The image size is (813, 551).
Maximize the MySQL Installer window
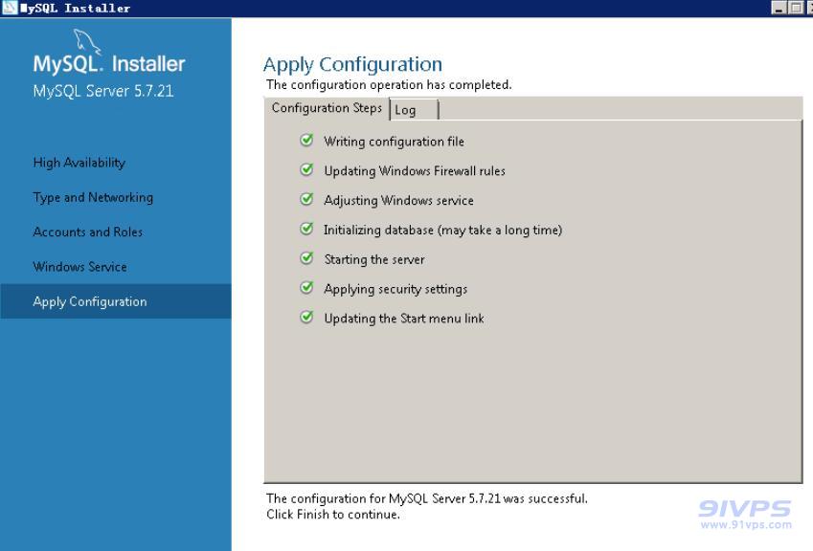(796, 8)
